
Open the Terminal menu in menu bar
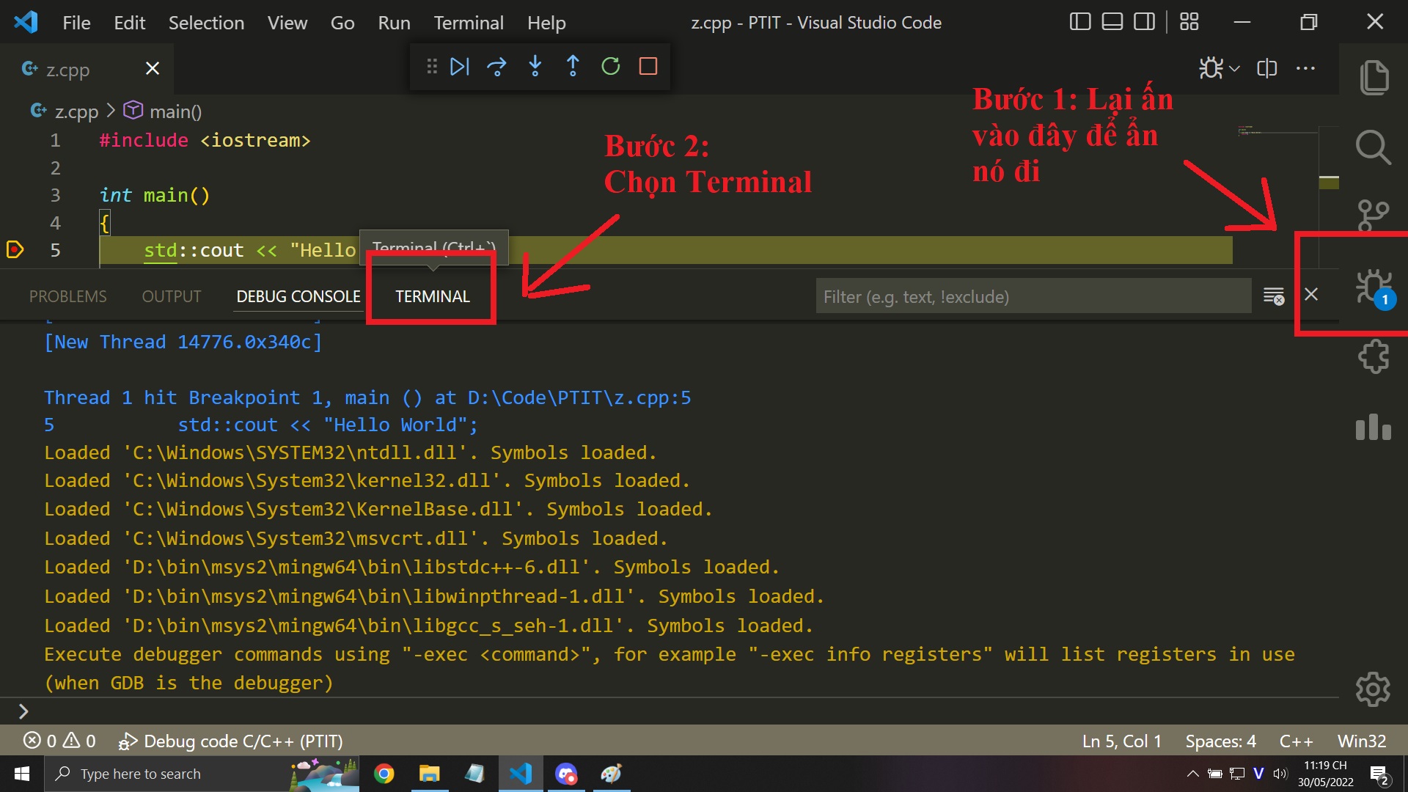[x=468, y=21]
